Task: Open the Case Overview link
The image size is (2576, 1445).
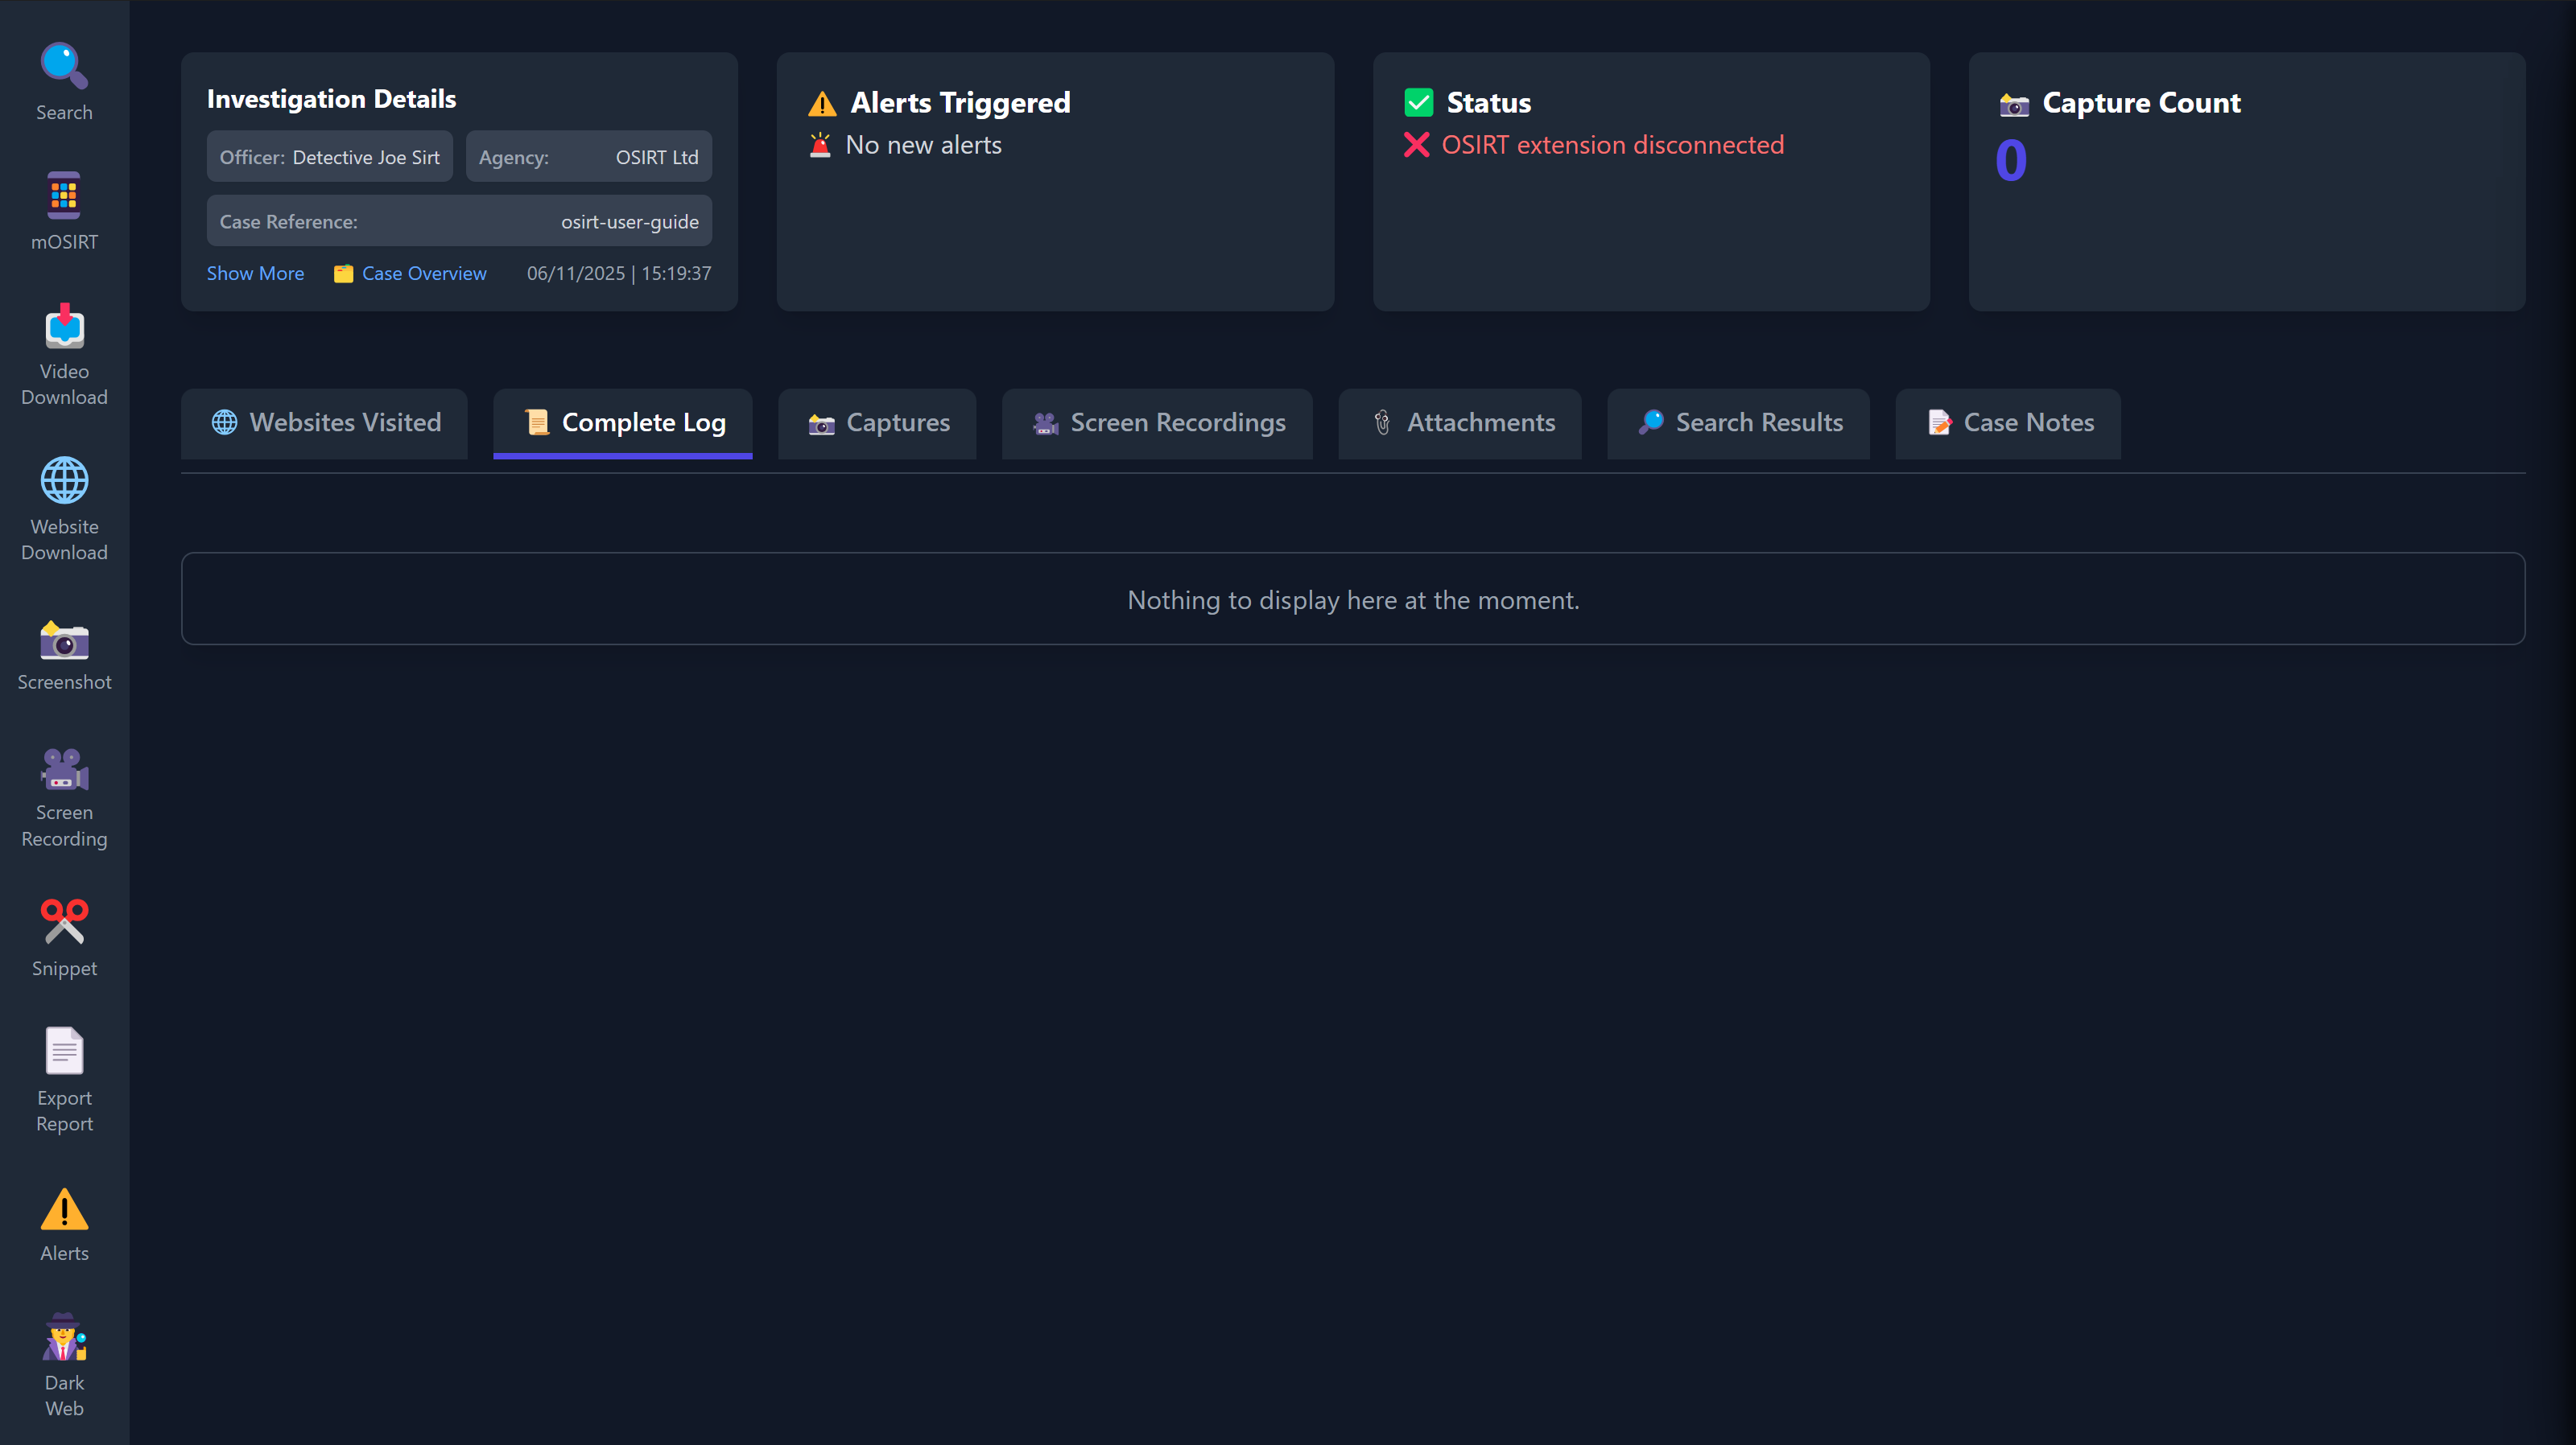Action: point(423,273)
